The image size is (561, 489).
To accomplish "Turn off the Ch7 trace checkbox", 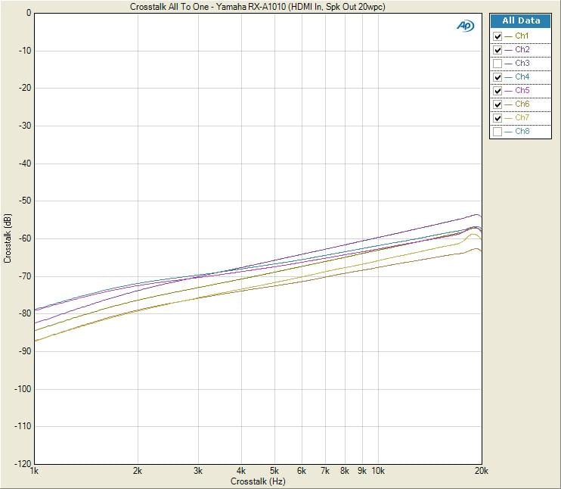I will coord(497,118).
